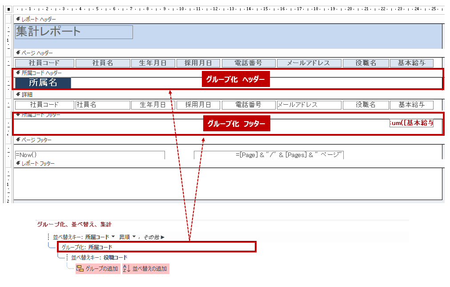Click the グループの追加 icon
This screenshot has height=287, width=450.
[x=80, y=268]
